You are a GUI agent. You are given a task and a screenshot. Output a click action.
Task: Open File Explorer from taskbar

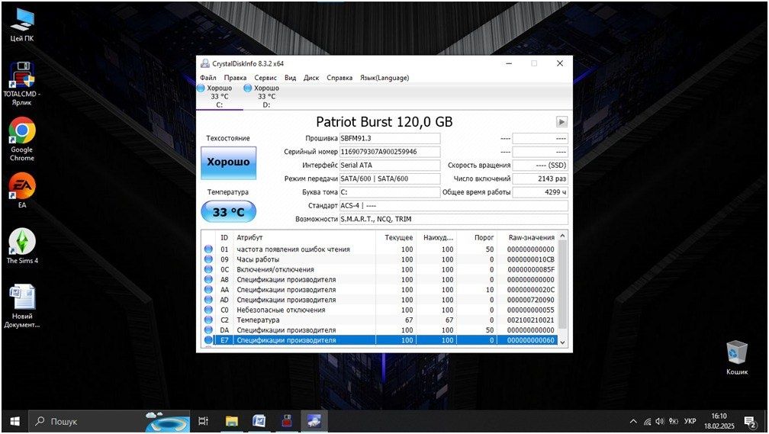(231, 421)
